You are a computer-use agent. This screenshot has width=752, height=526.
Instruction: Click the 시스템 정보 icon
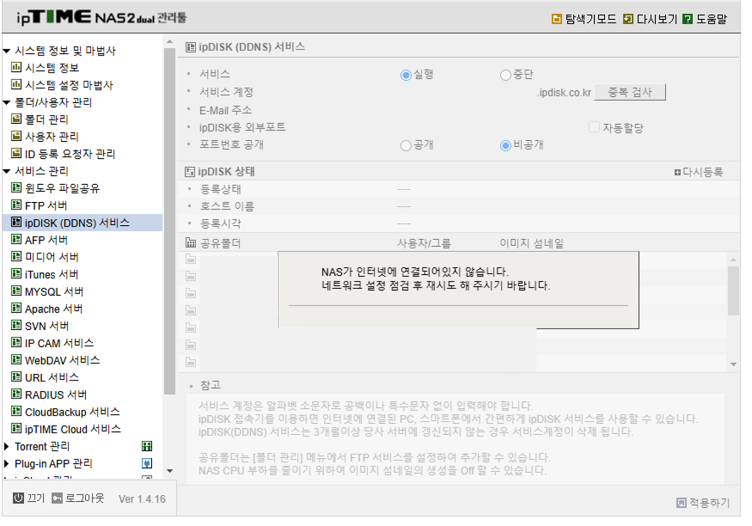point(16,67)
